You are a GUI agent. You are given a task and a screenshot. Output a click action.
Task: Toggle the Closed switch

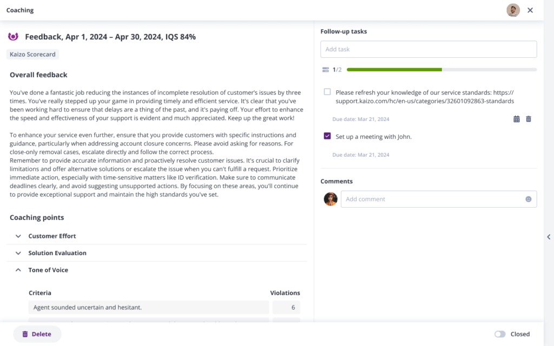tap(500, 334)
